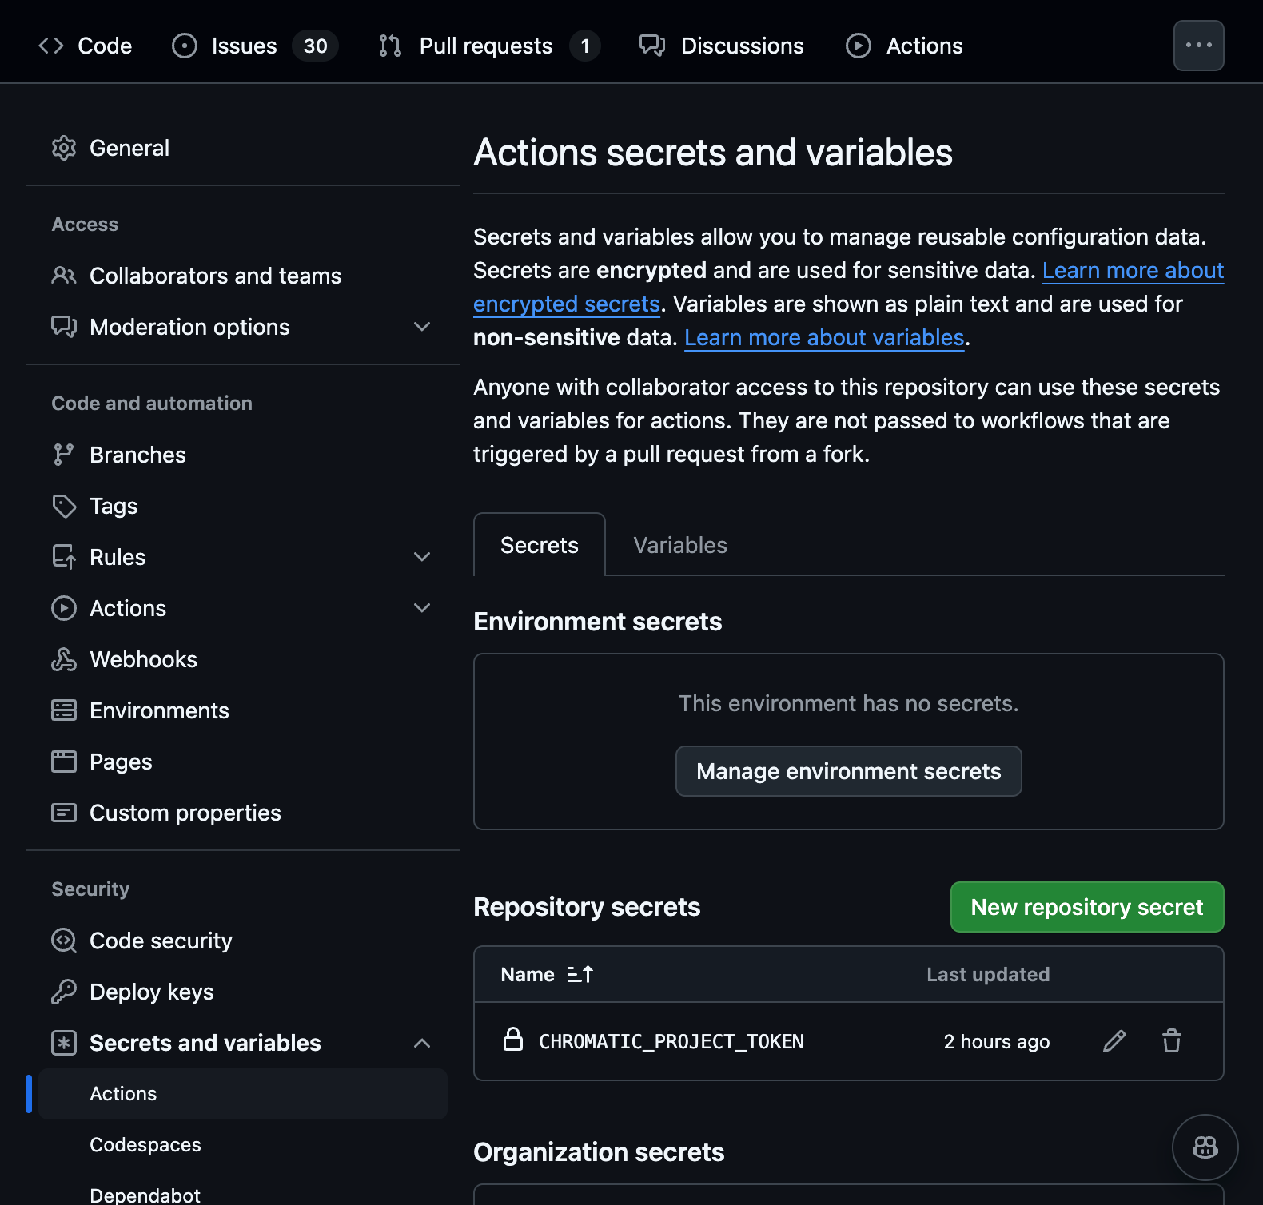Select the Secrets tab
This screenshot has width=1263, height=1205.
coord(540,545)
